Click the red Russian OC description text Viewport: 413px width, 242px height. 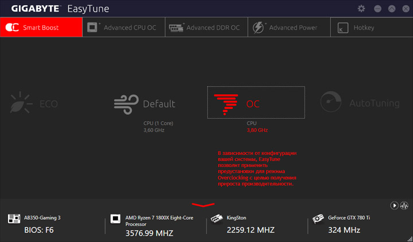pos(257,169)
